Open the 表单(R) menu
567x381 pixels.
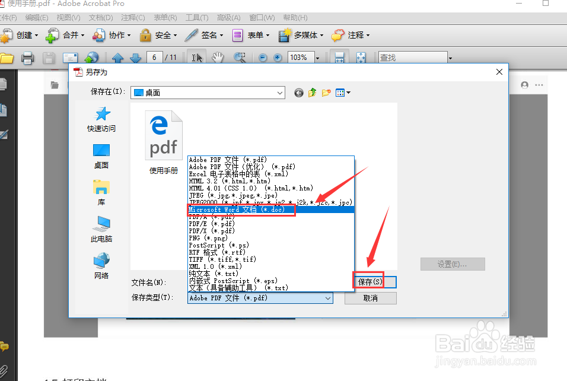click(165, 18)
